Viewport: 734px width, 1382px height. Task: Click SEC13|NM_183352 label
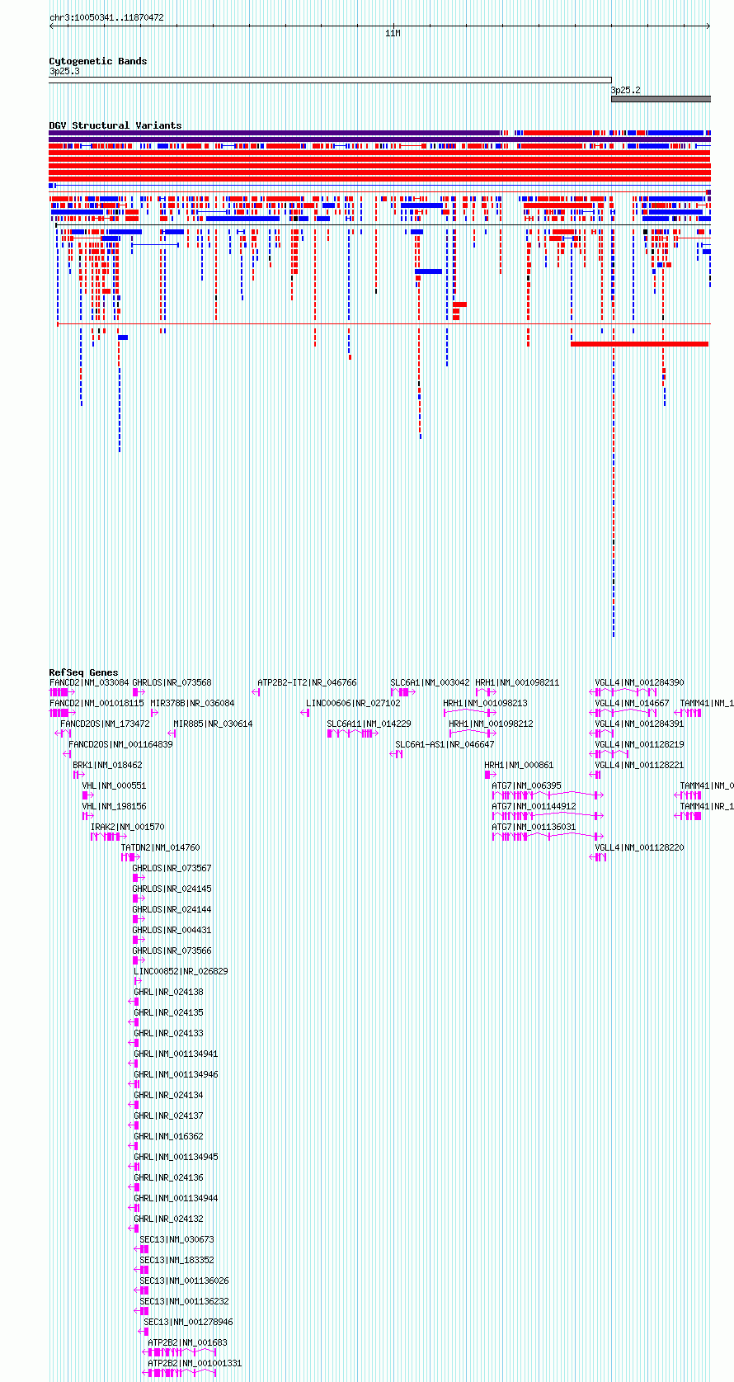[x=177, y=1260]
